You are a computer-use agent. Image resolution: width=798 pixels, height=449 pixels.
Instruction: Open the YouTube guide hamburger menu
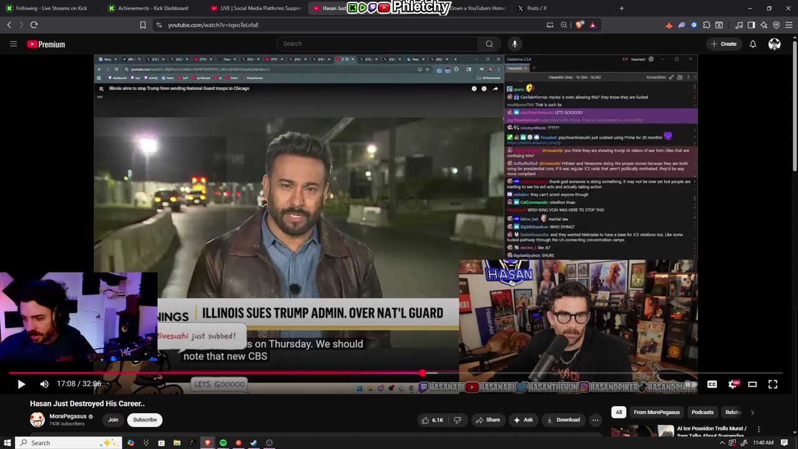pos(13,44)
